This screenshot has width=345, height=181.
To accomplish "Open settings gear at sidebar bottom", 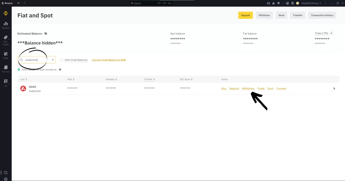I will pyautogui.click(x=6, y=179).
